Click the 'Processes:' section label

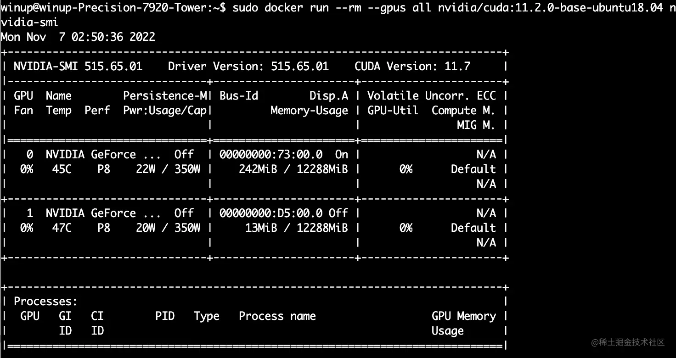(46, 302)
